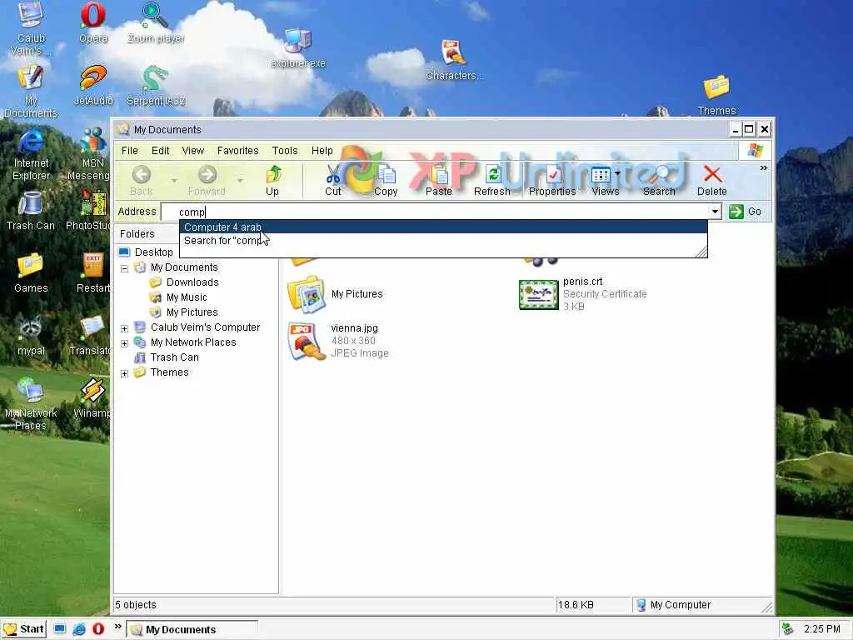Click the Cut scissors icon
Image resolution: width=853 pixels, height=640 pixels.
point(332,175)
